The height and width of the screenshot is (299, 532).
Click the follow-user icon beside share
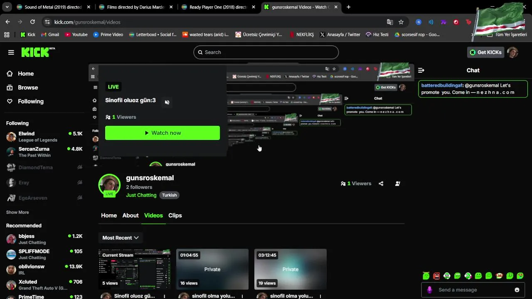point(398,184)
